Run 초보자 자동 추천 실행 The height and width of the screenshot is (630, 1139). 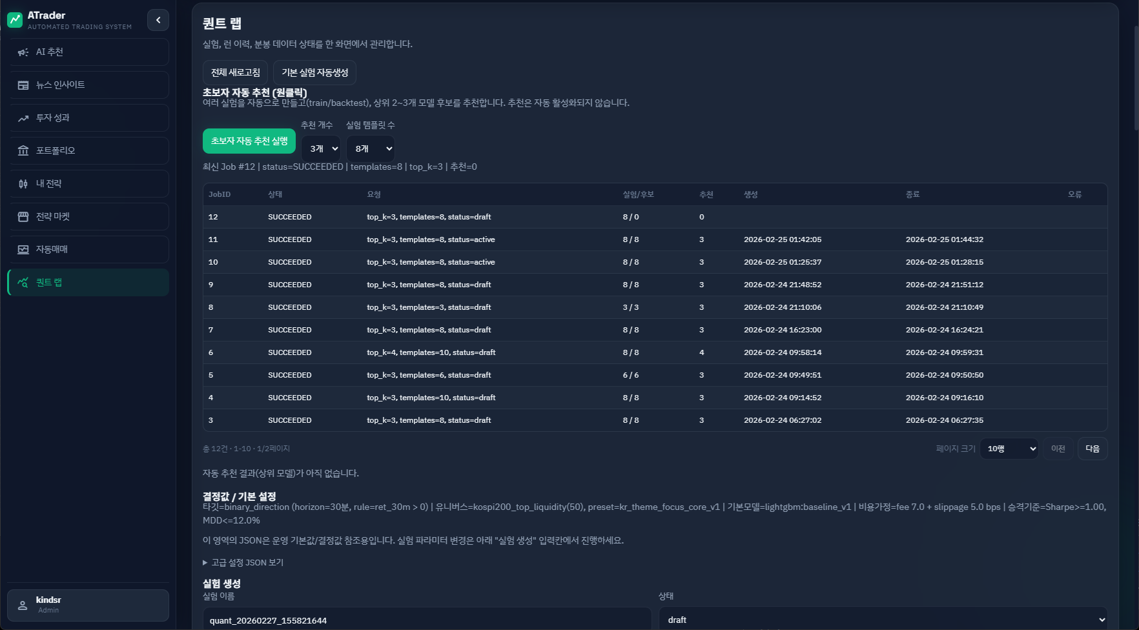coord(249,141)
